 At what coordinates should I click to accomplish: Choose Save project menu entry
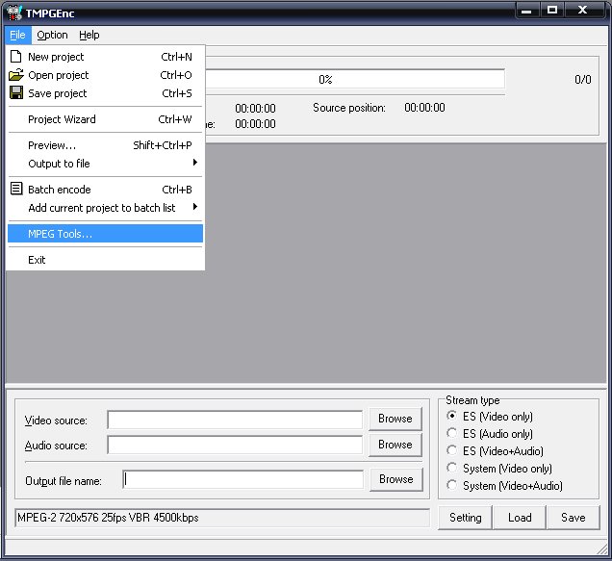click(x=106, y=93)
